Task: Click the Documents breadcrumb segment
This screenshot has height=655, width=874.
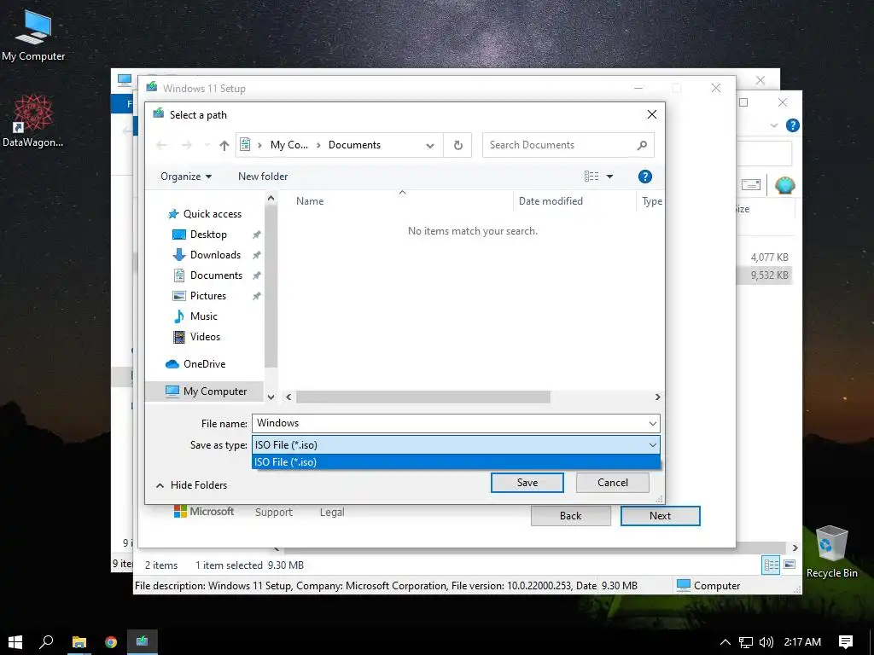Action: tap(354, 145)
